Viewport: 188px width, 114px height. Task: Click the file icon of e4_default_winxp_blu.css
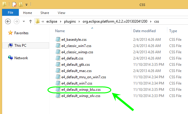click(58, 89)
